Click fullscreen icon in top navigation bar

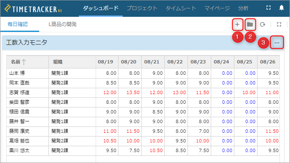269,8
